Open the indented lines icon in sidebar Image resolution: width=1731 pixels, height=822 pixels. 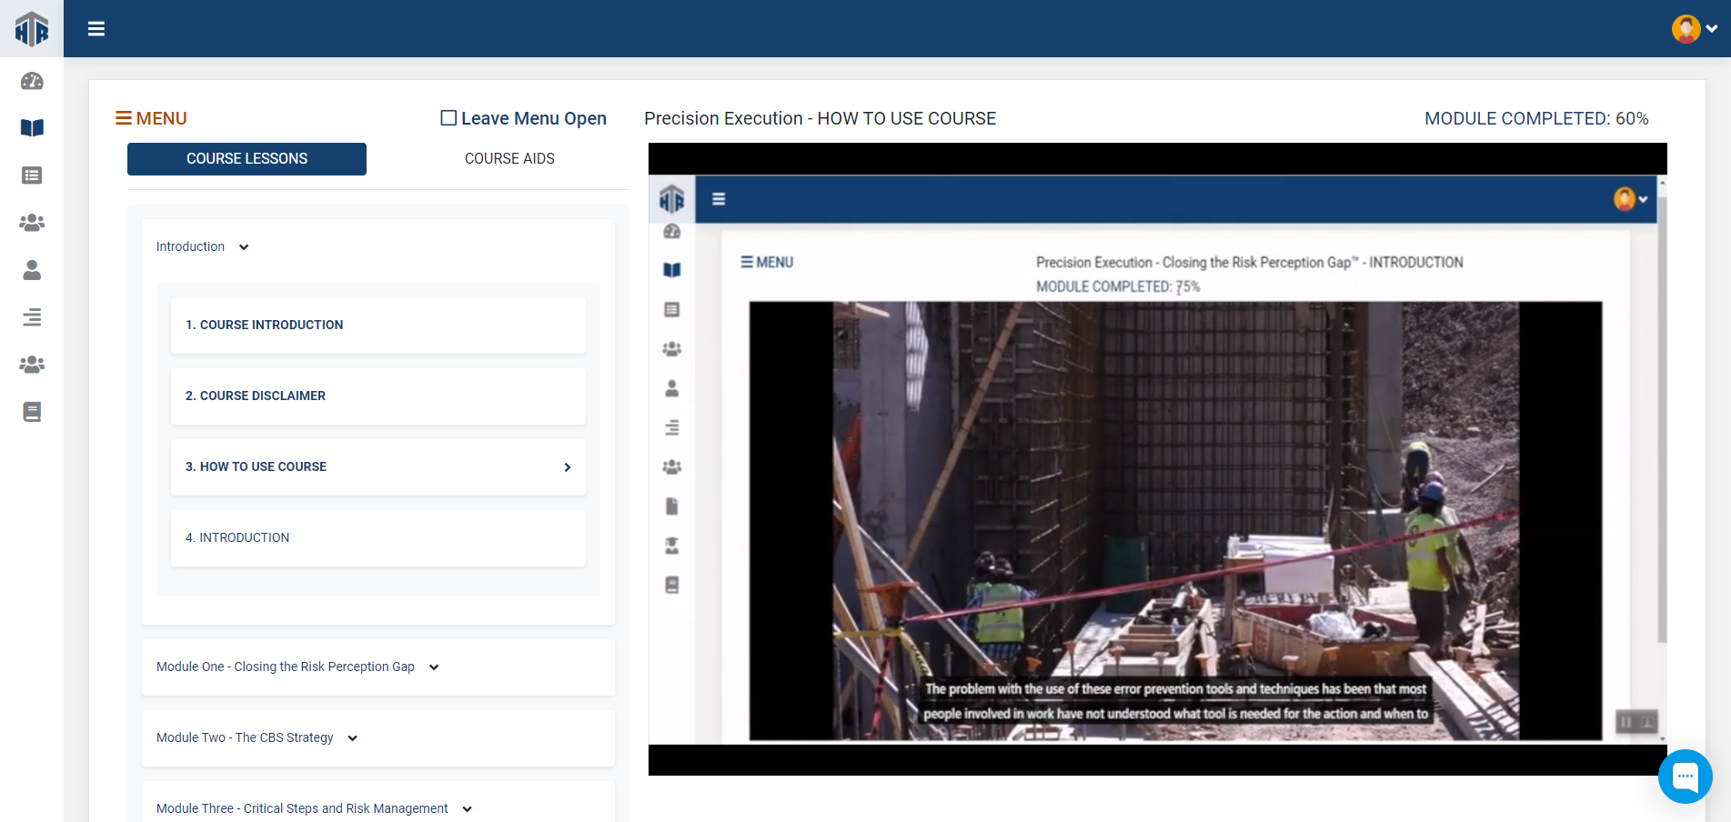click(32, 317)
